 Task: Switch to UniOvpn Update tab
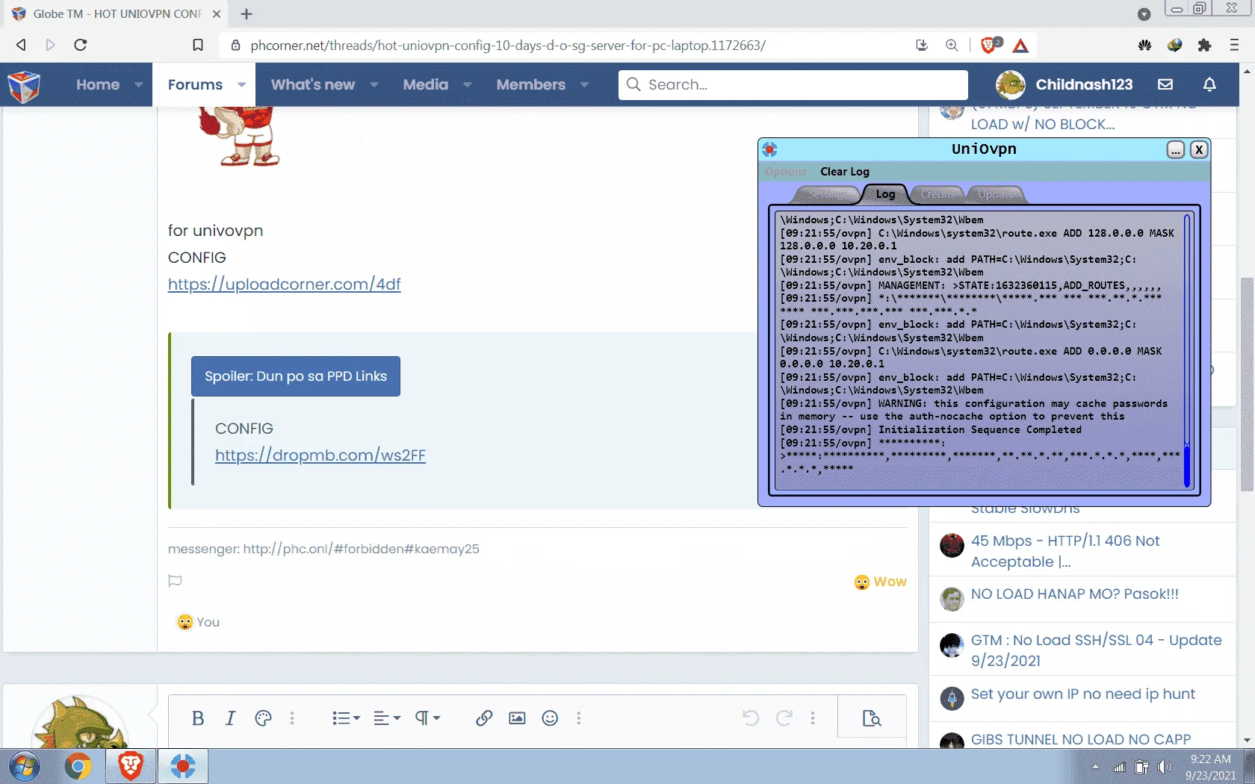point(997,195)
